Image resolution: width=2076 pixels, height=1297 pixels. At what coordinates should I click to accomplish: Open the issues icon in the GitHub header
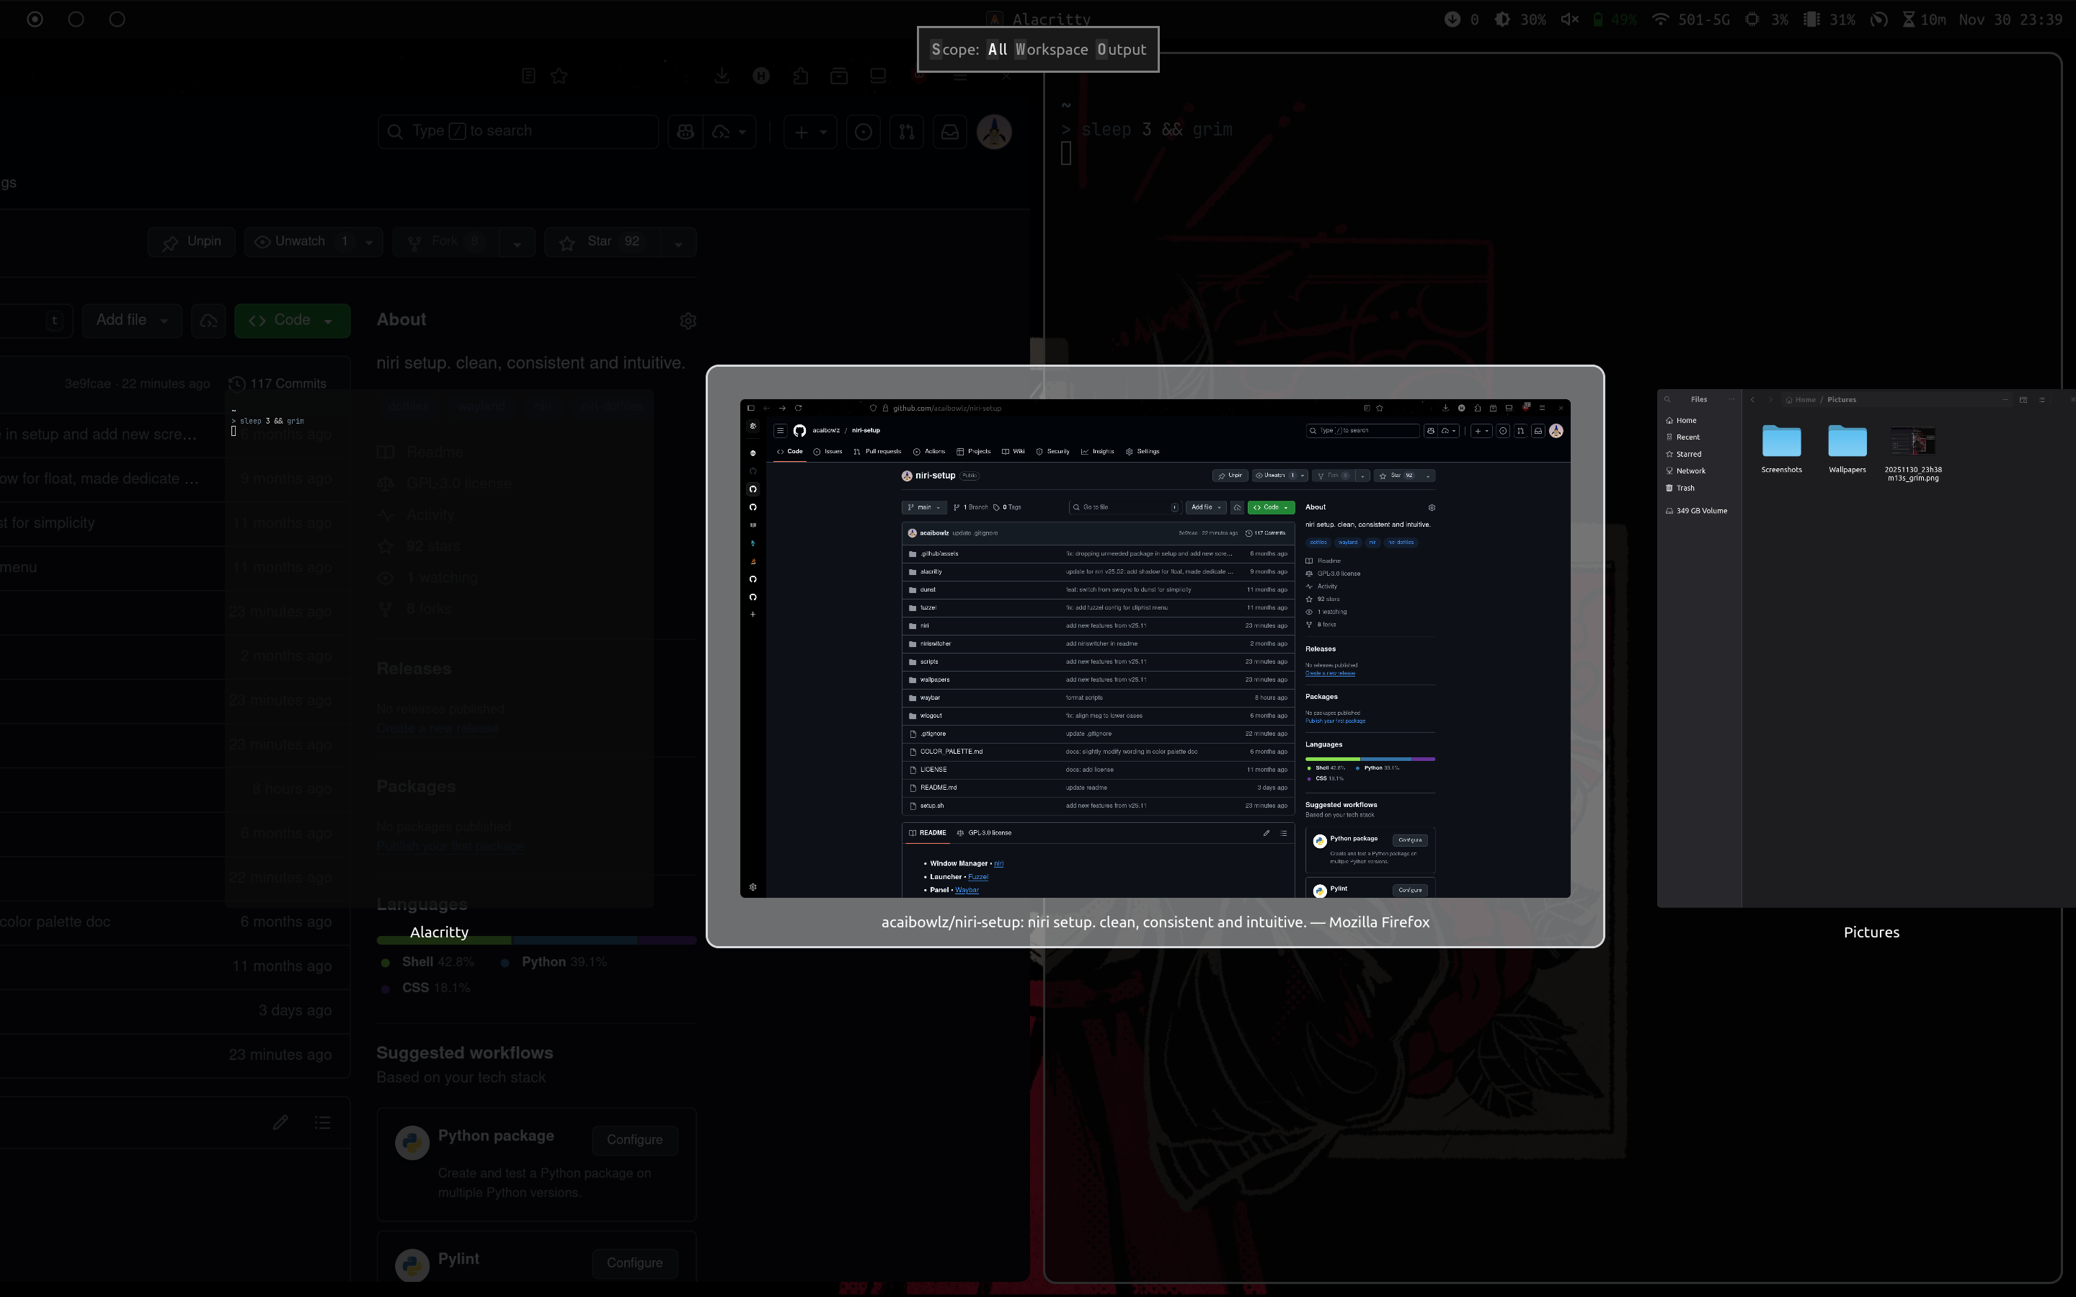[863, 131]
